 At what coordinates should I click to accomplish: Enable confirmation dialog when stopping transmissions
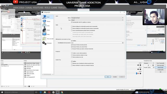coord(72,28)
